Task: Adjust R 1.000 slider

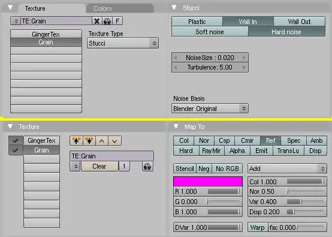Action: pyautogui.click(x=208, y=191)
